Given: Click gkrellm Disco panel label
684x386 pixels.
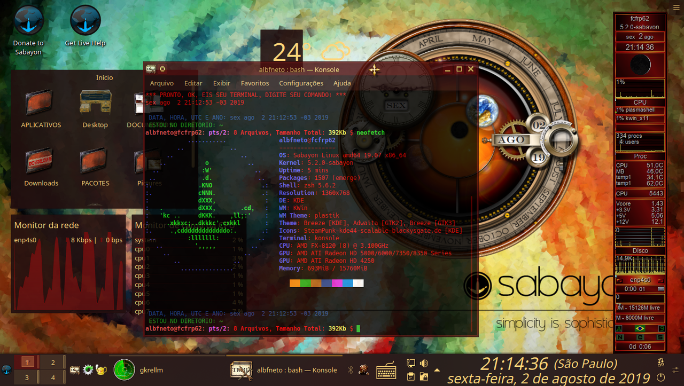Looking at the screenshot, I should click(x=640, y=250).
